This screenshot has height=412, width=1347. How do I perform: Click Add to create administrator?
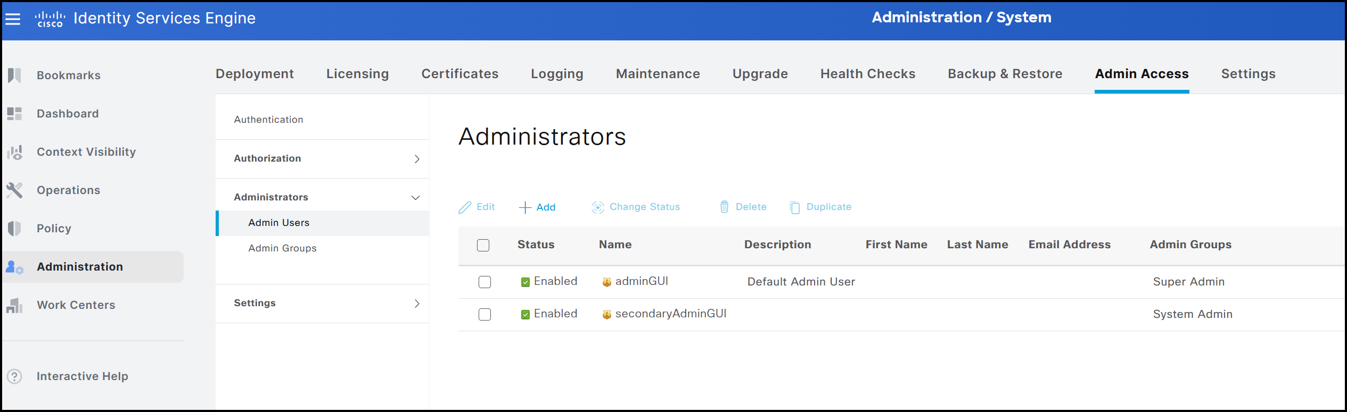coord(537,207)
